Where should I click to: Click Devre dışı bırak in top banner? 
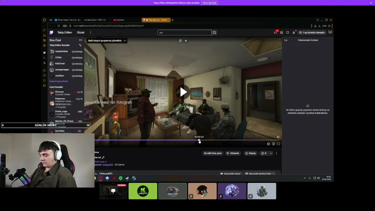(x=209, y=3)
